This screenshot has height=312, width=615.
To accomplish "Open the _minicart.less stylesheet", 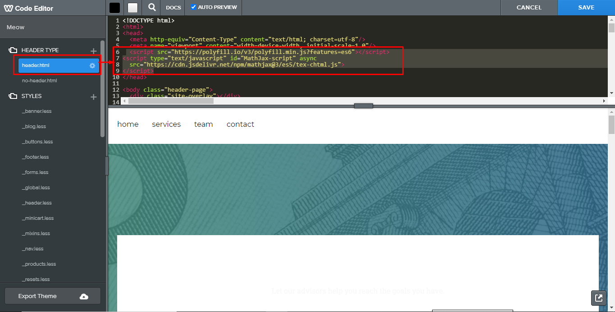I will tap(38, 218).
